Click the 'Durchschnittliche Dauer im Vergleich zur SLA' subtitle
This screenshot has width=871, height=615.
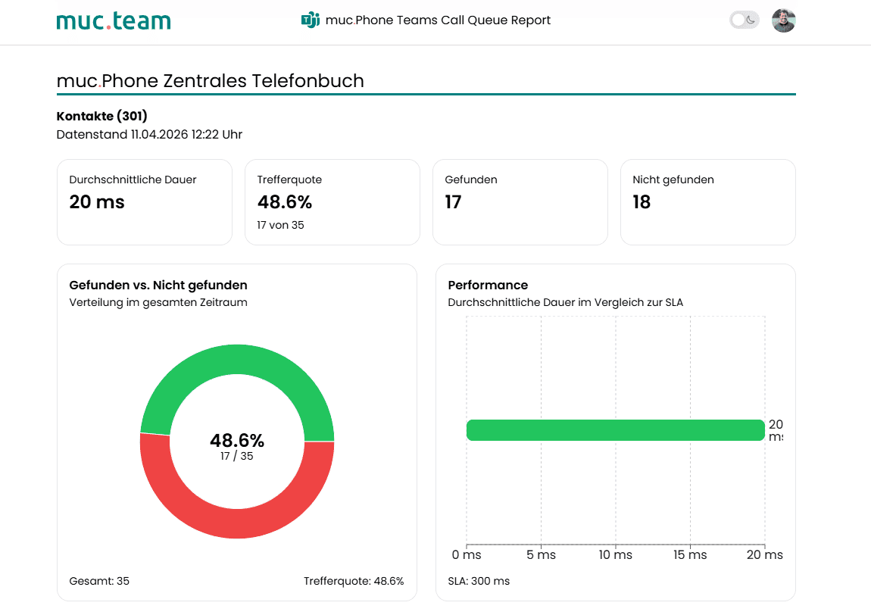point(566,302)
